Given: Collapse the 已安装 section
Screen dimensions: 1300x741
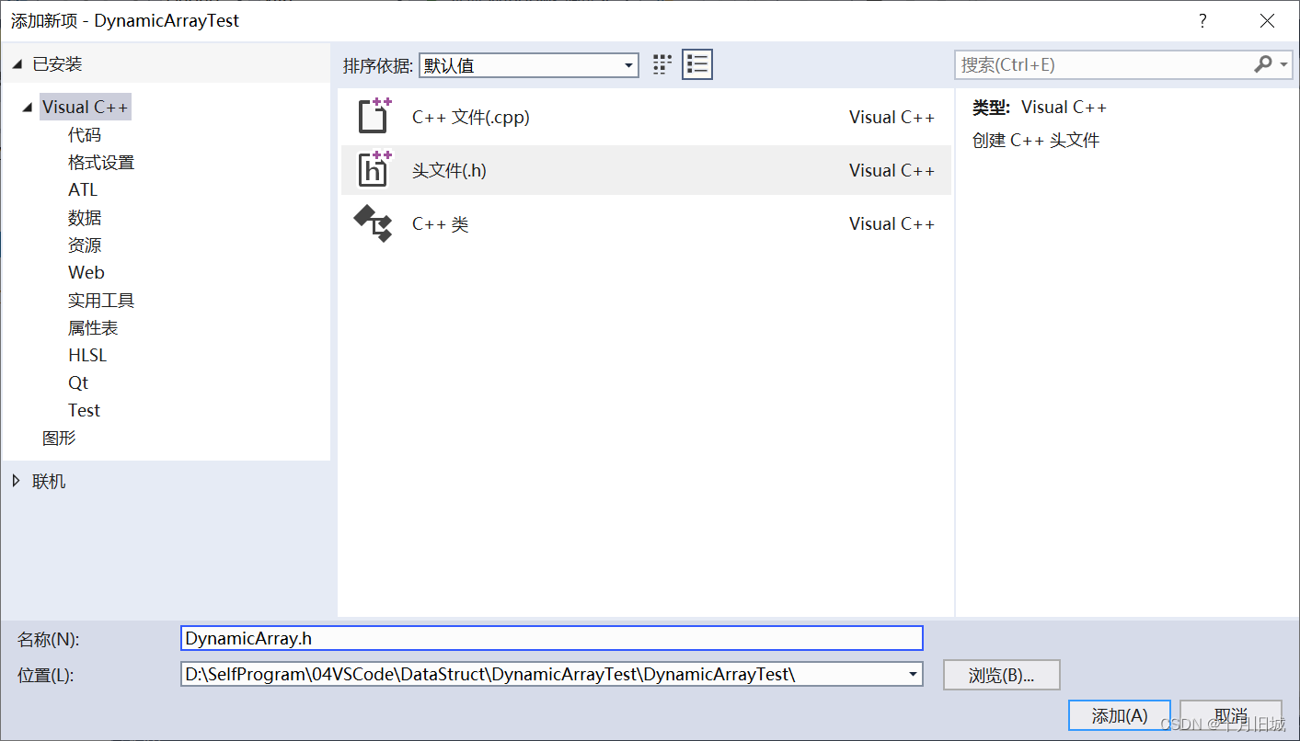Looking at the screenshot, I should click(17, 64).
